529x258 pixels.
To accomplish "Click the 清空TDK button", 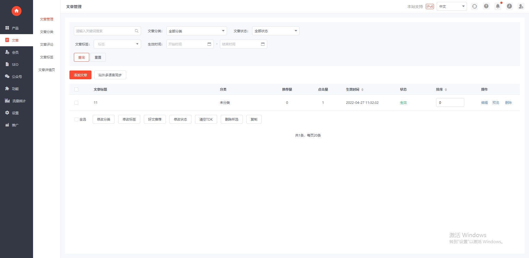I will coord(206,119).
